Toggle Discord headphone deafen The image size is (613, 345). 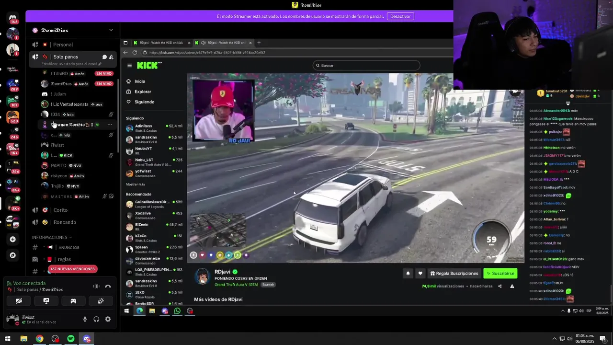[x=96, y=319]
